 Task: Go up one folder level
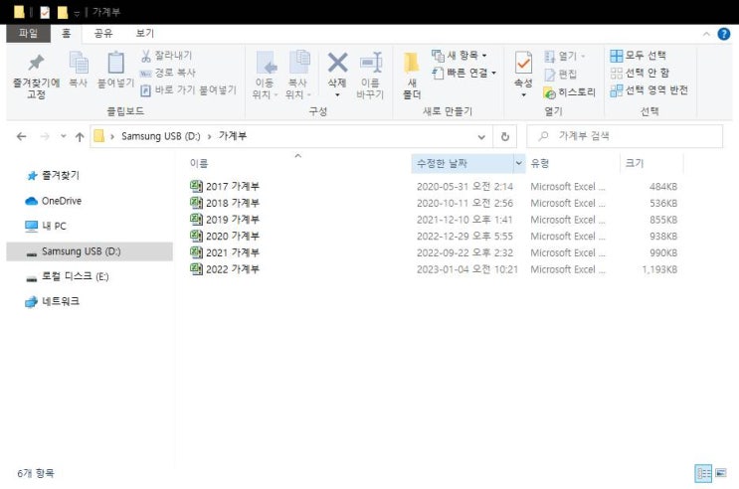[x=80, y=137]
